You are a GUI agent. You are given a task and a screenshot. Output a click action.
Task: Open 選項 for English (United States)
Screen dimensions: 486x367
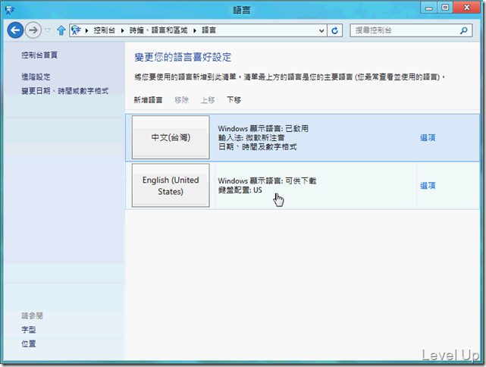coord(428,186)
